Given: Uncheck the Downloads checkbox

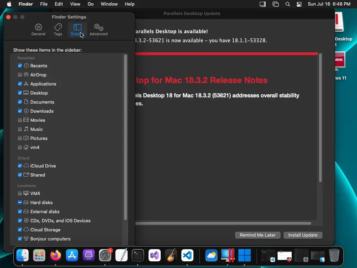Looking at the screenshot, I should pos(20,111).
